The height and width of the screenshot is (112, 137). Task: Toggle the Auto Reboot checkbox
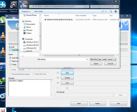point(10,58)
